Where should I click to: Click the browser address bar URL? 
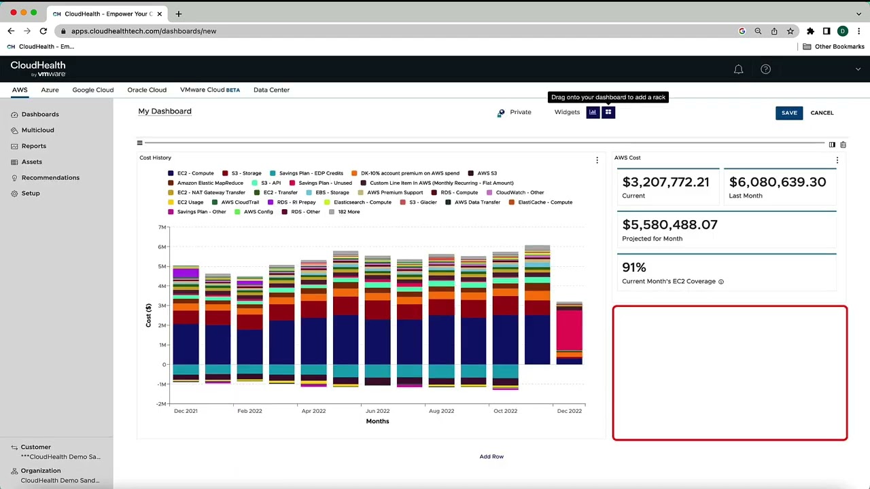[x=143, y=31]
